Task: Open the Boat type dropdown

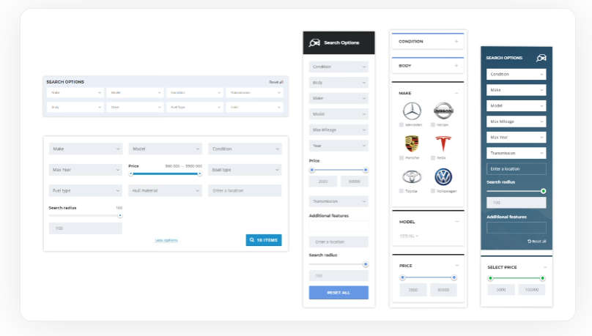Action: [x=245, y=170]
